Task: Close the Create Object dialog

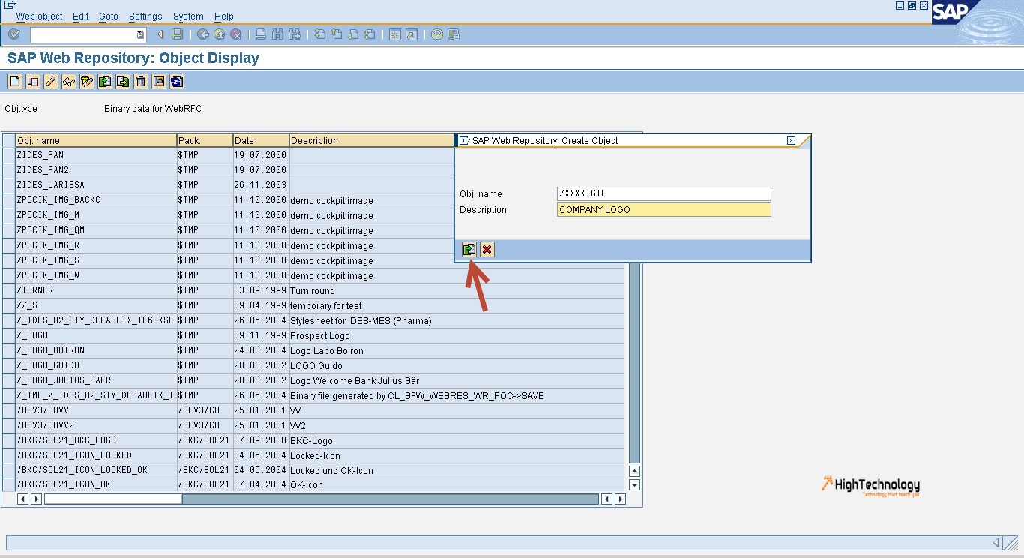Action: (791, 140)
